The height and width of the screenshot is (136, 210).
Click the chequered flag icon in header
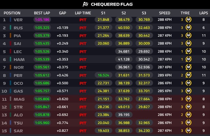[85, 4]
